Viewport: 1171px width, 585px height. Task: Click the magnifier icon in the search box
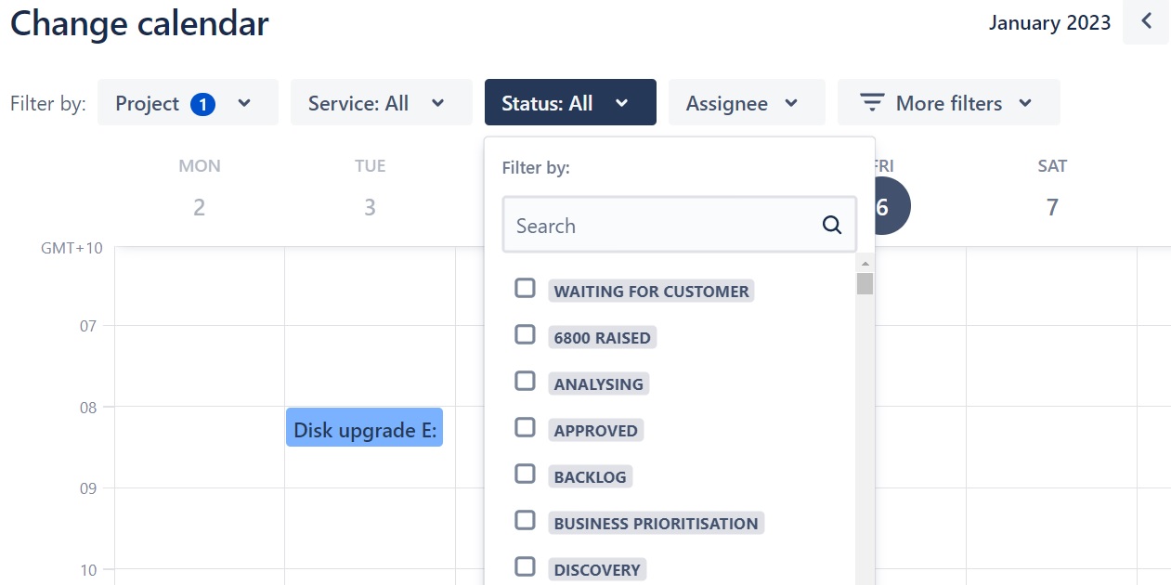click(832, 225)
